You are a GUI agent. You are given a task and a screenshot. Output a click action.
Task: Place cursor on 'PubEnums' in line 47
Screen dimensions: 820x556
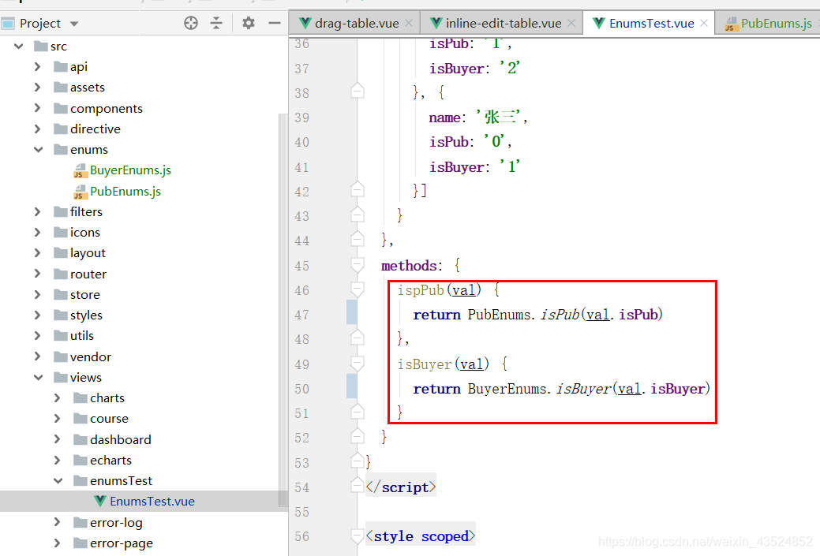pyautogui.click(x=499, y=315)
